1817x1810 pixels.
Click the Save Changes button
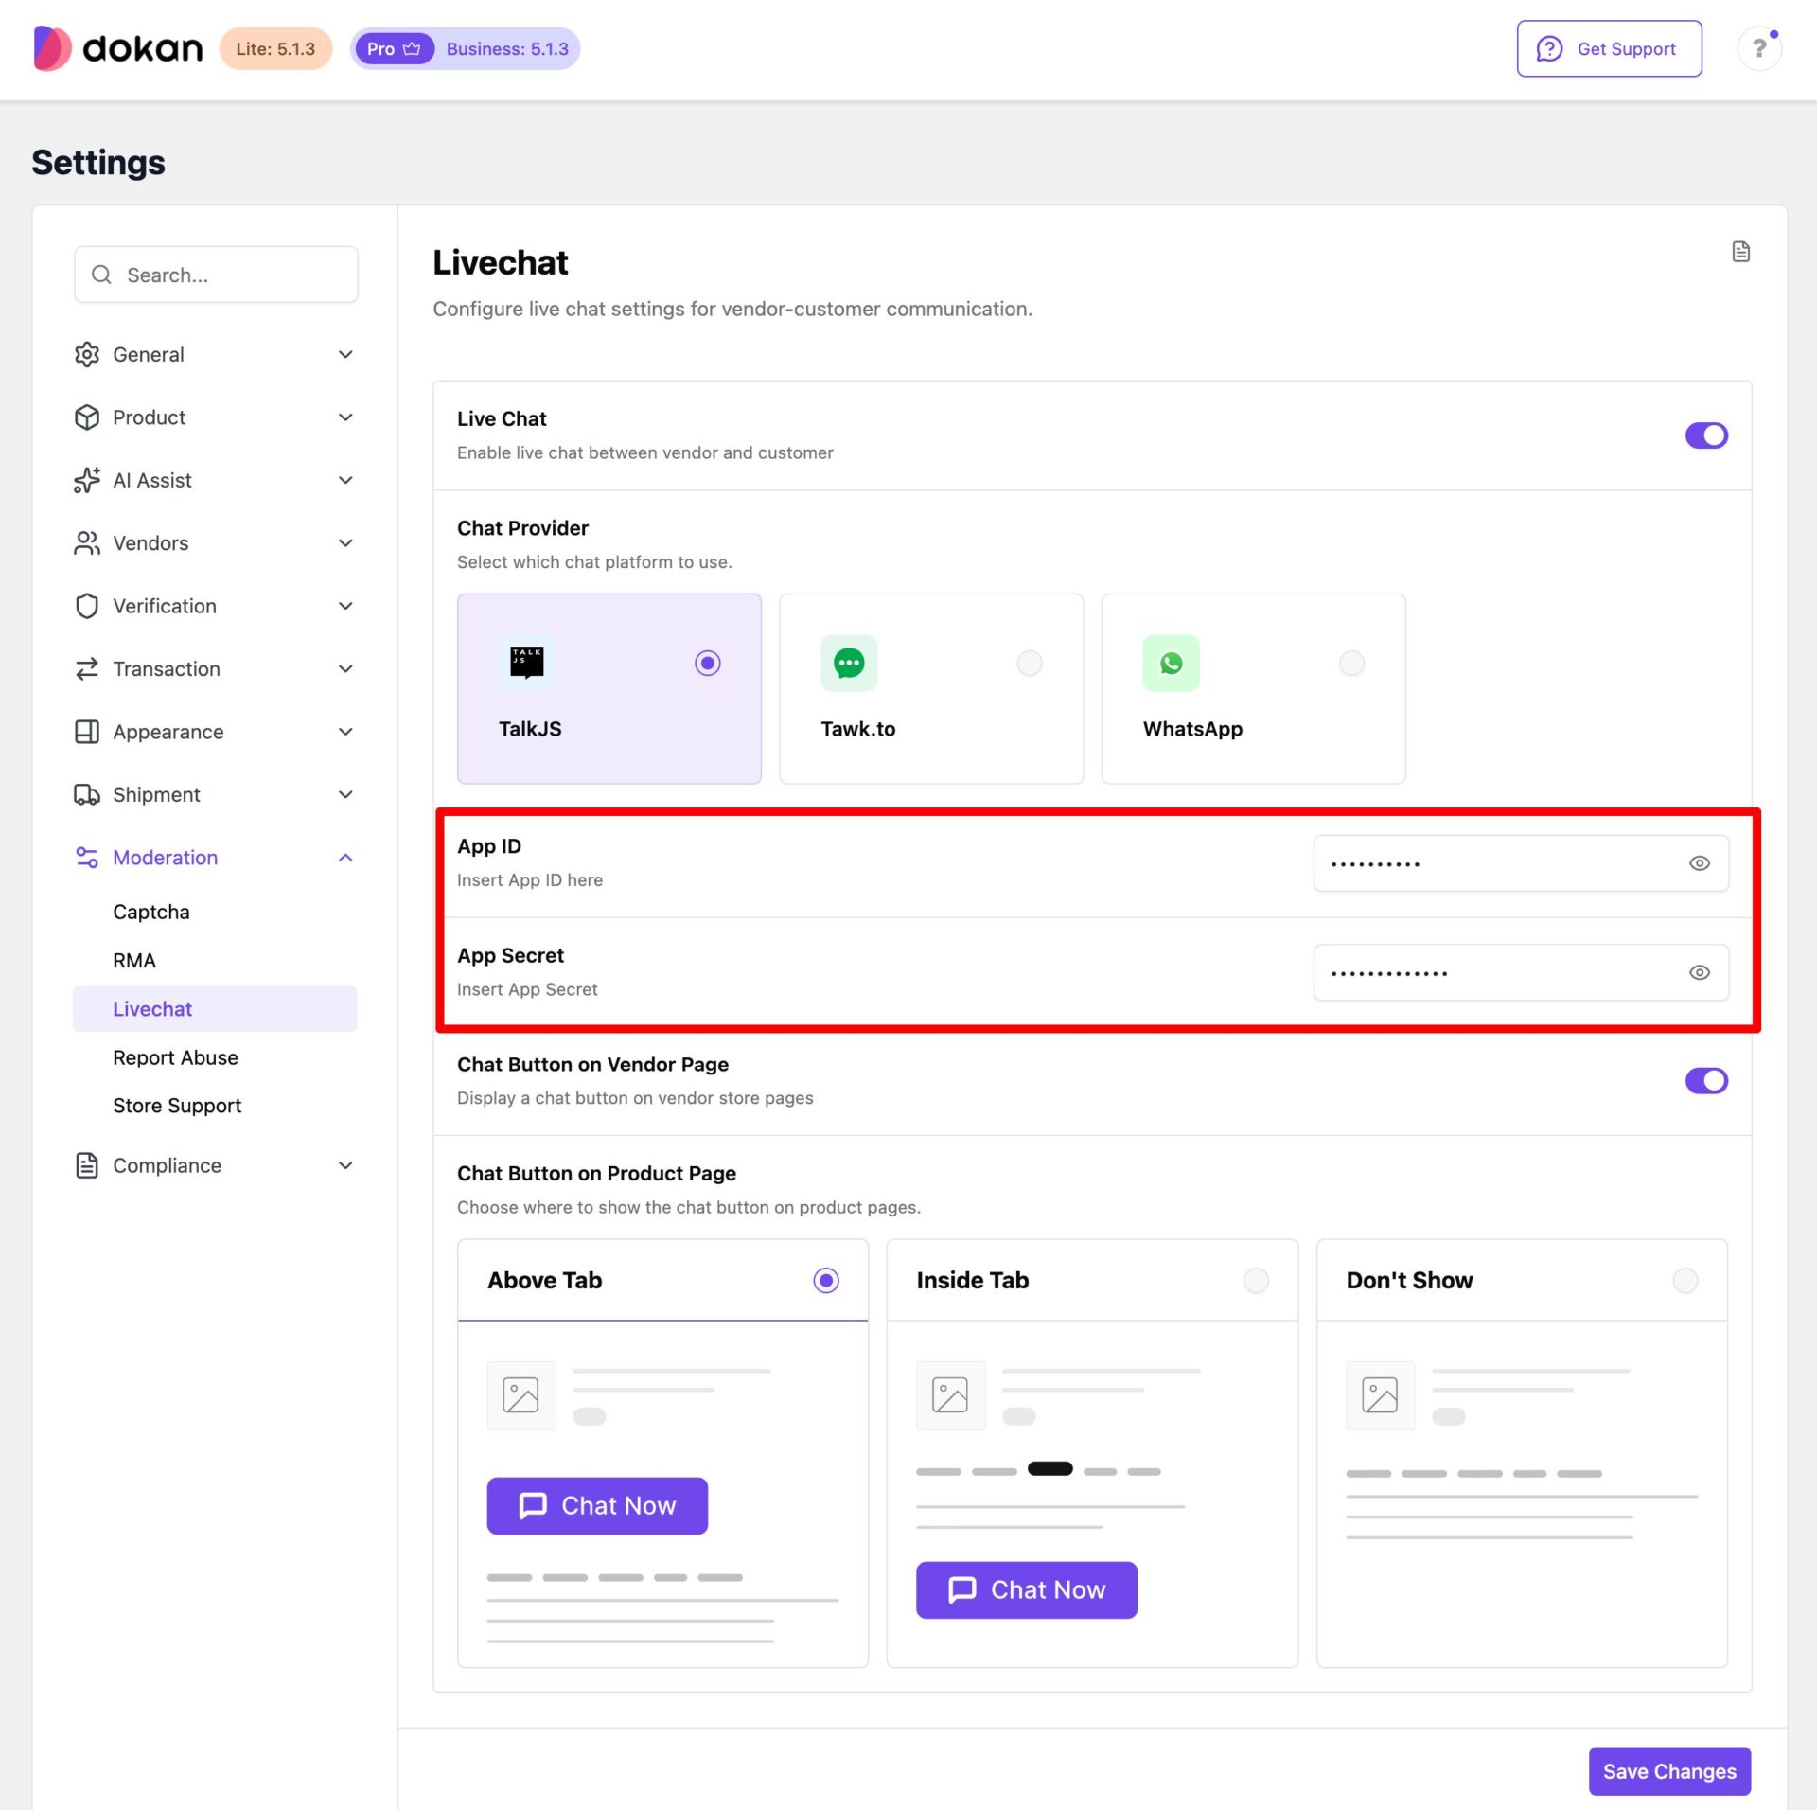pos(1669,1770)
